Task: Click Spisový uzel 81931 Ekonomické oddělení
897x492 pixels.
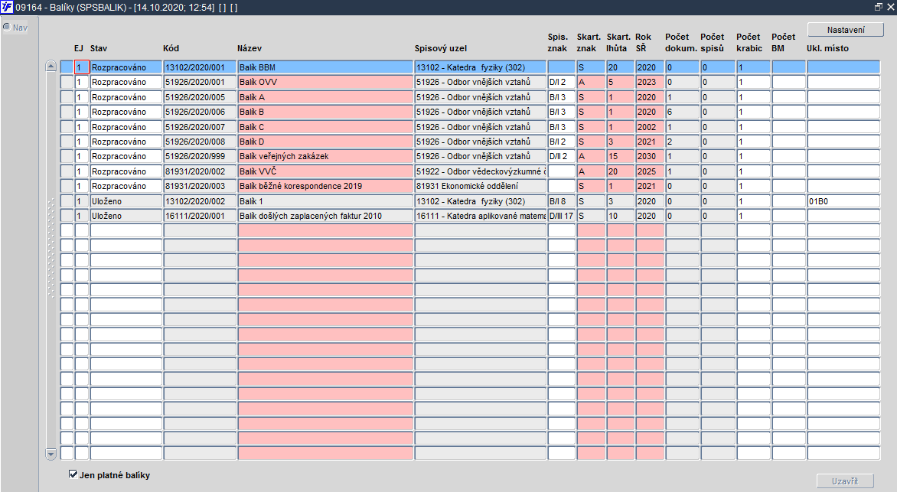Action: coord(481,186)
